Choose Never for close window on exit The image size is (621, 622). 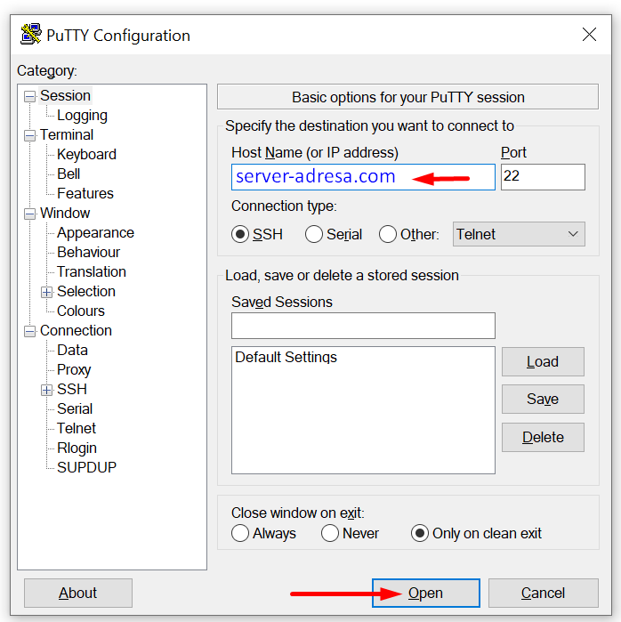[x=330, y=533]
